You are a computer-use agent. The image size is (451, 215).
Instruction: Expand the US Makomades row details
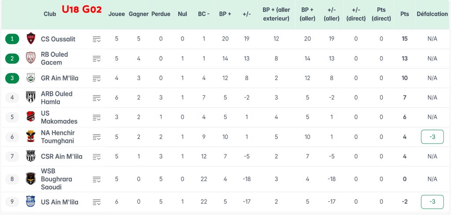pos(96,117)
